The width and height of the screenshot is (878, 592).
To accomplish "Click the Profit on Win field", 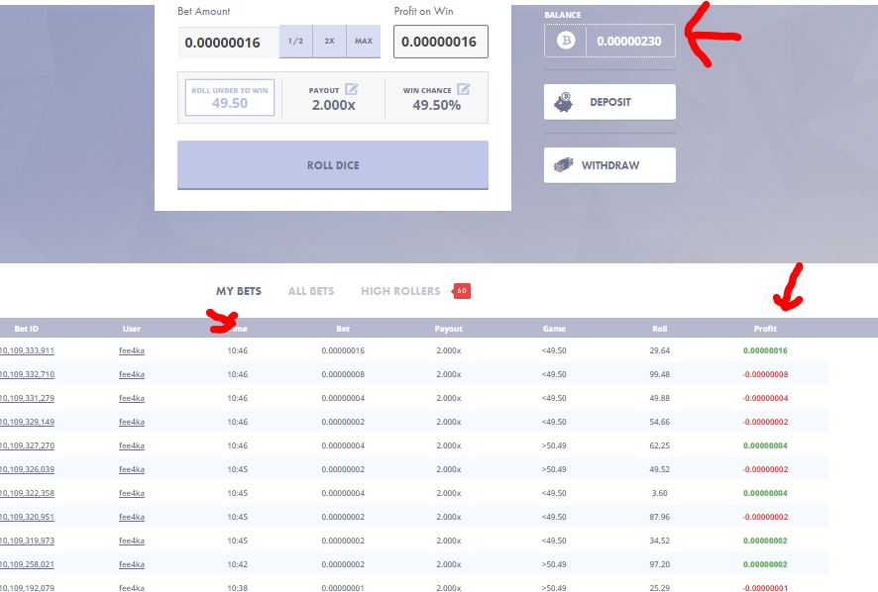I will click(440, 42).
